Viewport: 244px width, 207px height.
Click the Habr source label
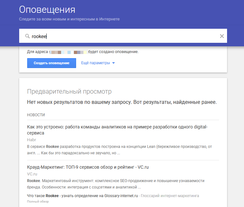point(31,140)
